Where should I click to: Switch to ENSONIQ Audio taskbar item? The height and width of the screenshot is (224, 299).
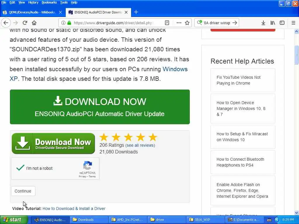pyautogui.click(x=50, y=220)
